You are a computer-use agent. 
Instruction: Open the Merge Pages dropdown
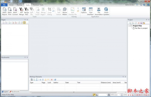43,11
